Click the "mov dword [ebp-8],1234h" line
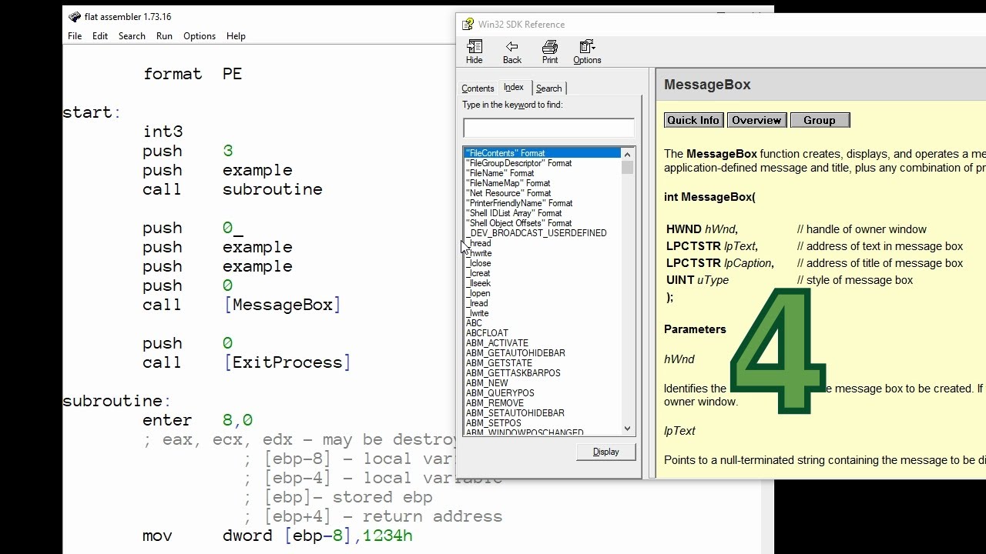This screenshot has height=554, width=986. point(278,536)
